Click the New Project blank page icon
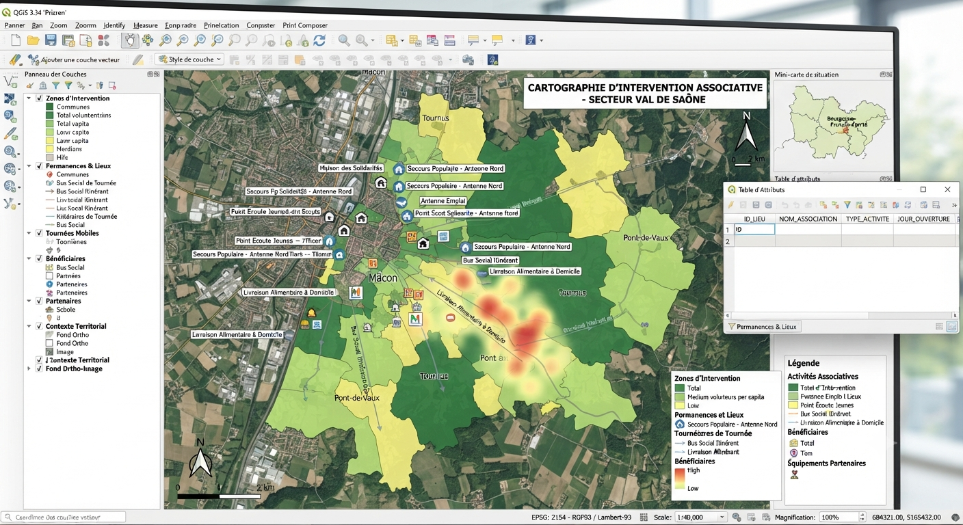Viewport: 963px width, 525px height. [x=15, y=40]
